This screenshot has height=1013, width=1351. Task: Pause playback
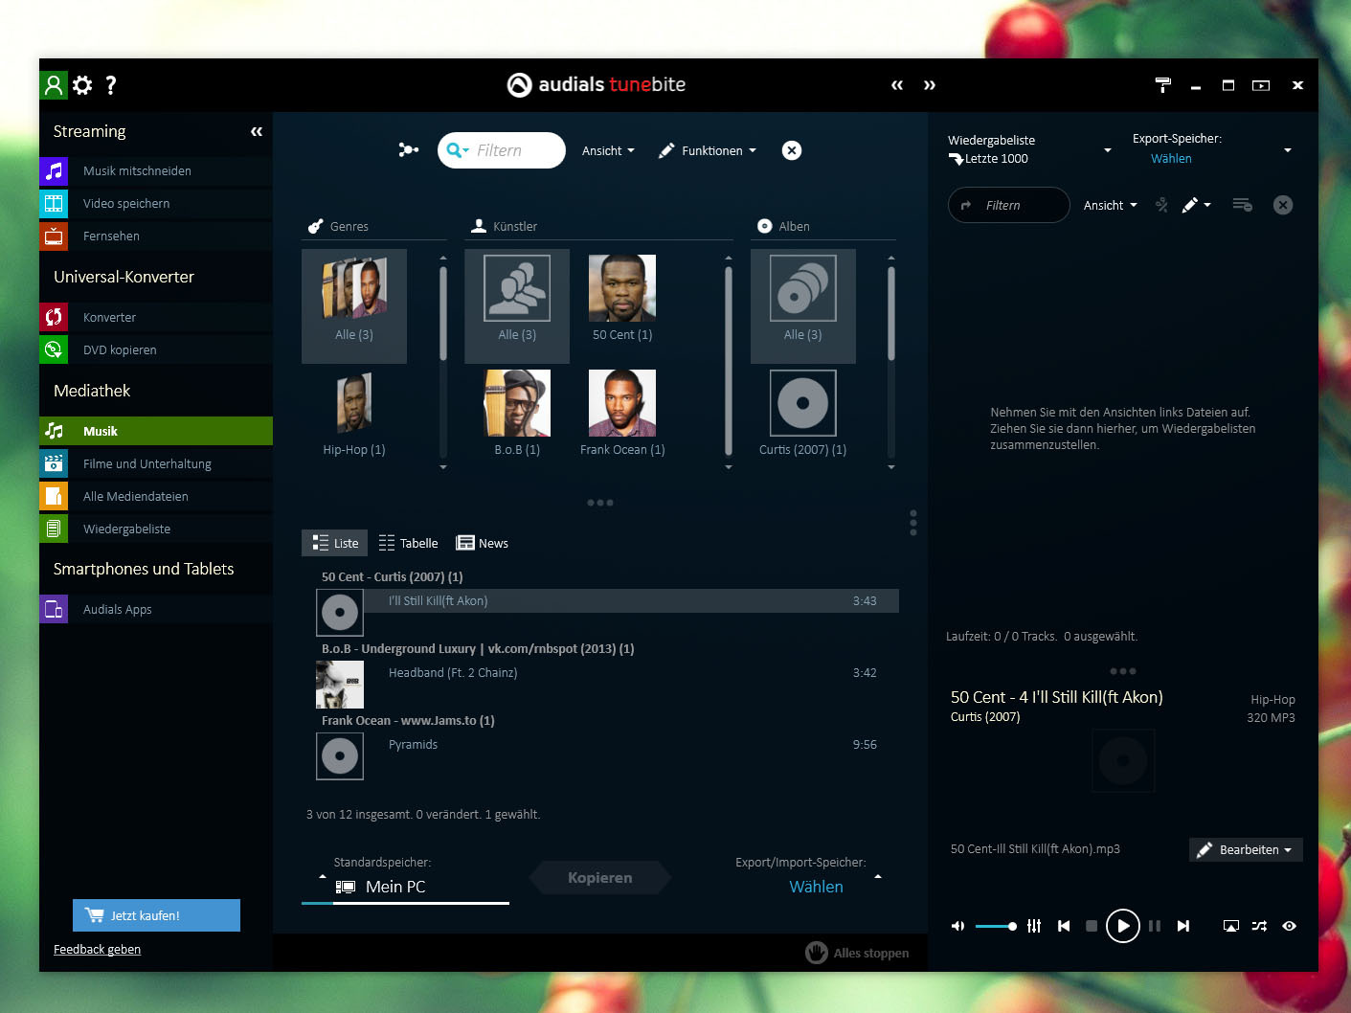(1155, 926)
